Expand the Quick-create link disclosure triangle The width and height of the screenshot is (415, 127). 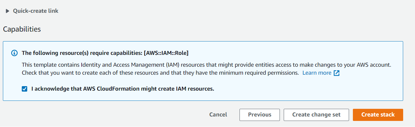7,11
